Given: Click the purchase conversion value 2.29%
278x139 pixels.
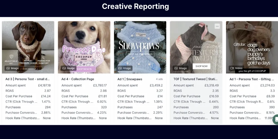Looking at the screenshot, I should 158,113.
